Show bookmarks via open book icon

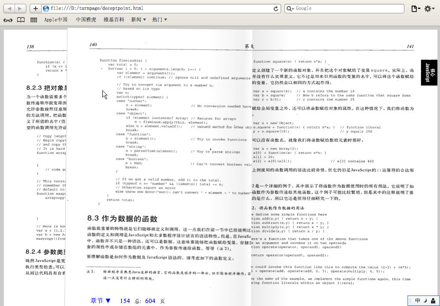coord(21,20)
